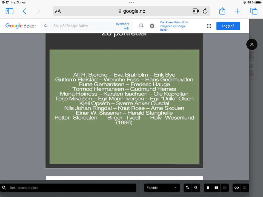Viewport: 263px width, 197px height.
Task: Zoom out of the book page
Action: pyautogui.click(x=196, y=188)
